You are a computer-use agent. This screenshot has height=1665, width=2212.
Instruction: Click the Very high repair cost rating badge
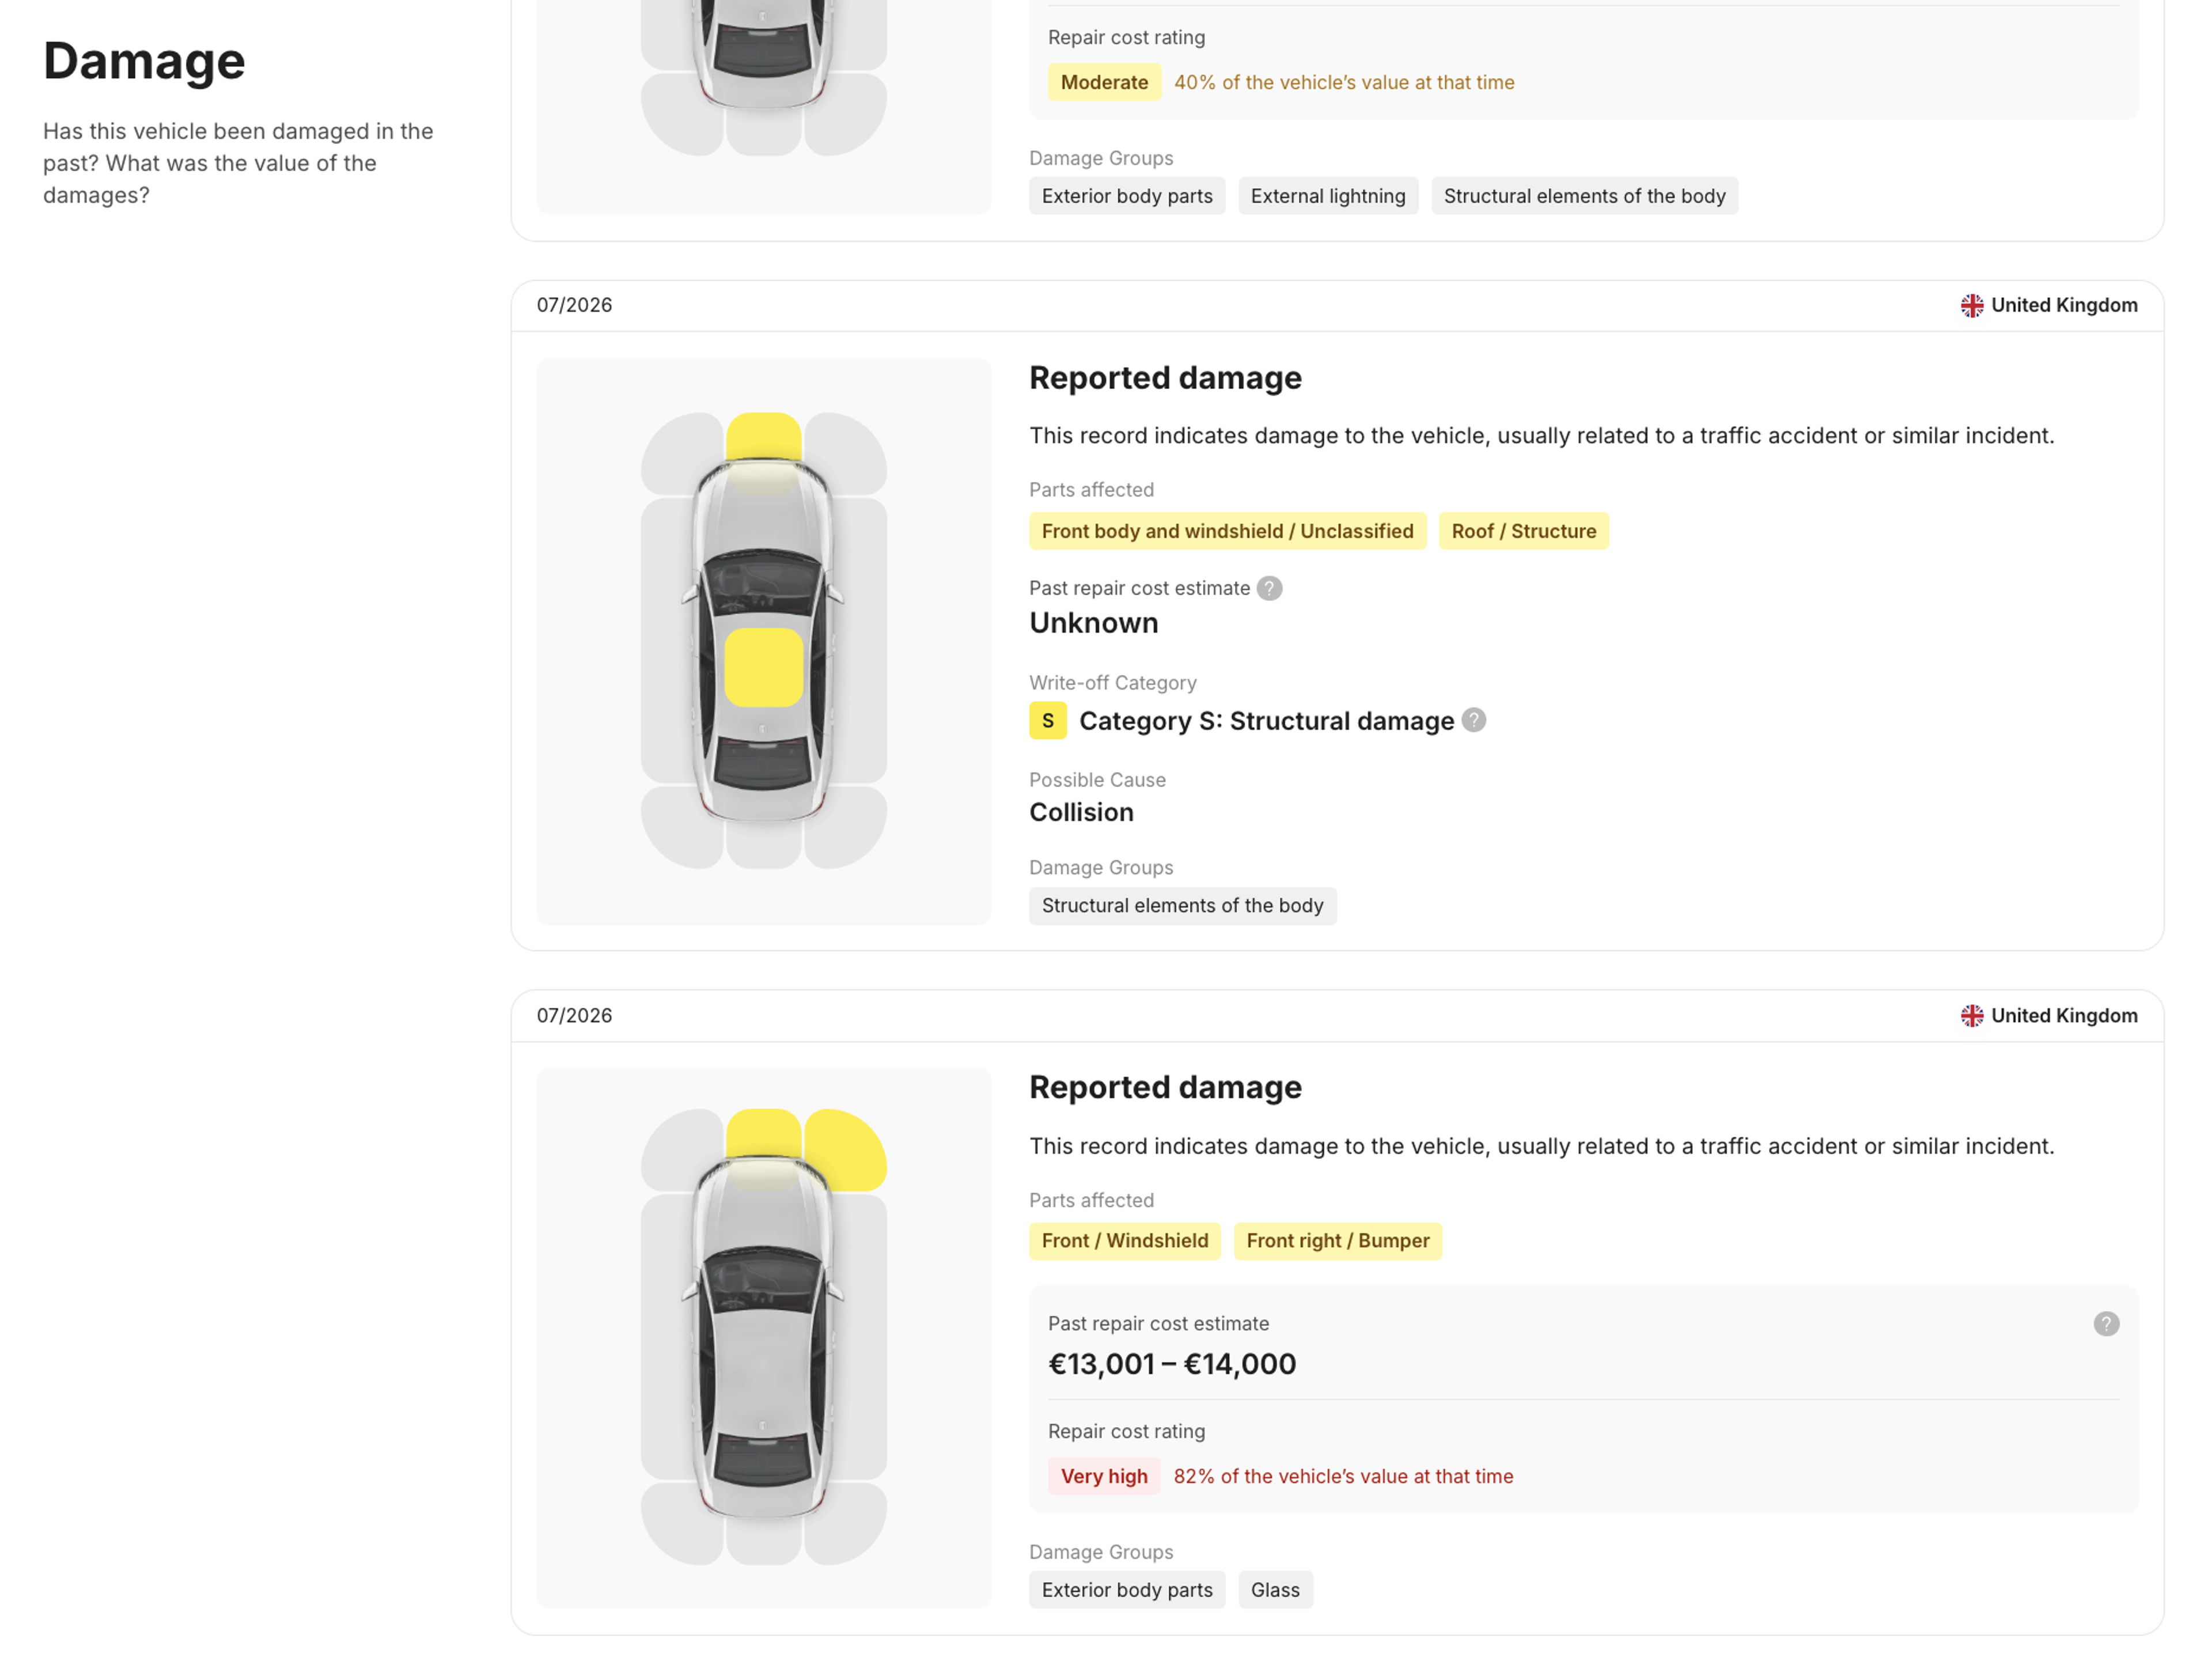tap(1104, 1476)
